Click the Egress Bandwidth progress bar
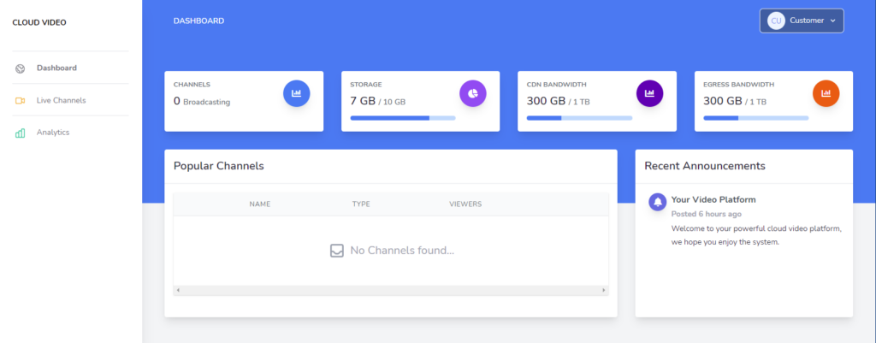 [x=756, y=118]
